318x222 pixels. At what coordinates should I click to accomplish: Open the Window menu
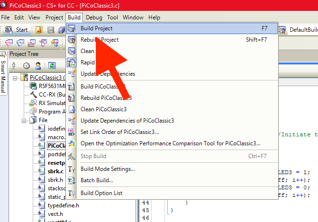(x=133, y=18)
